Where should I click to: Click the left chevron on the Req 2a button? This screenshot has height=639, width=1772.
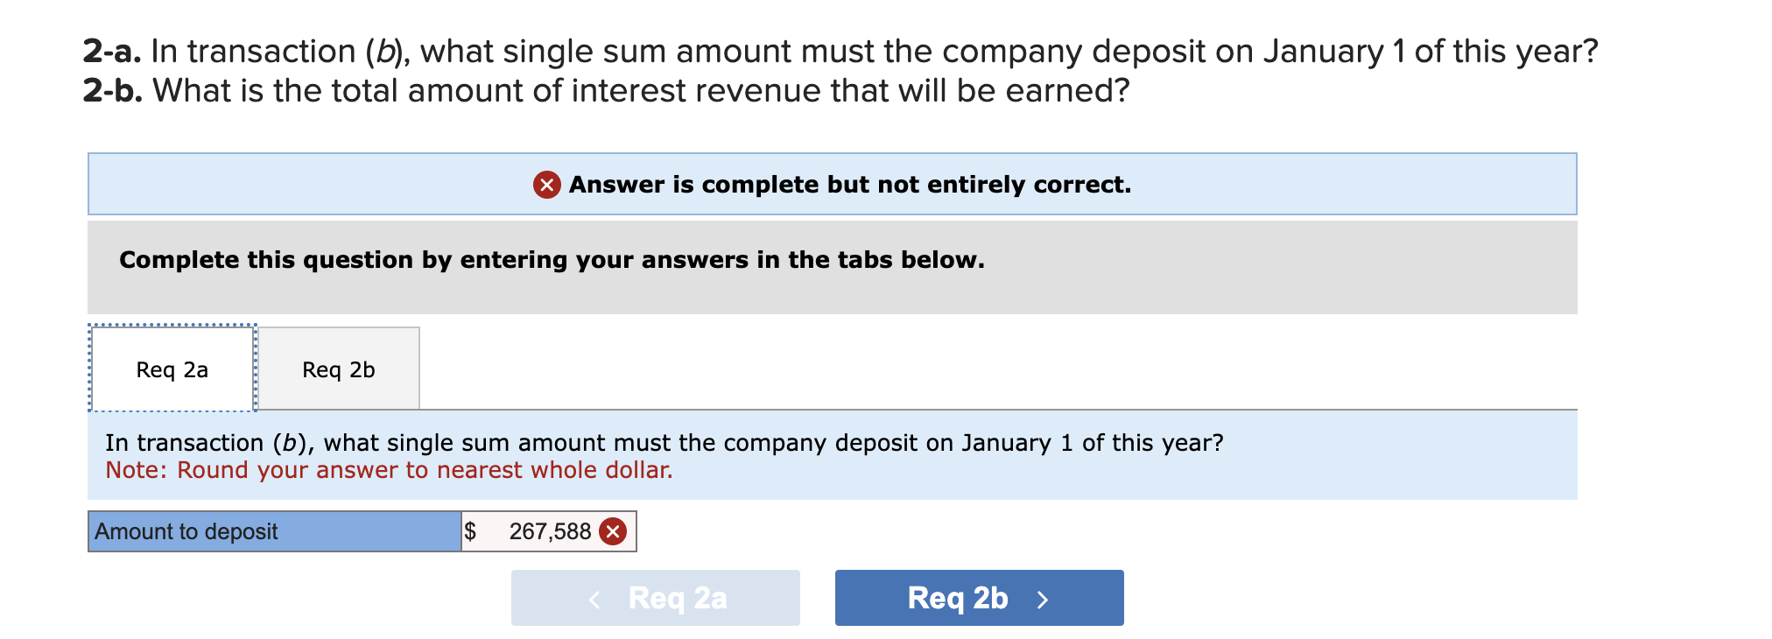coord(594,598)
